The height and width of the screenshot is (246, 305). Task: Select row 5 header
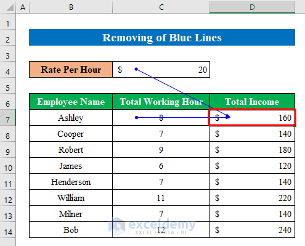click(x=7, y=86)
